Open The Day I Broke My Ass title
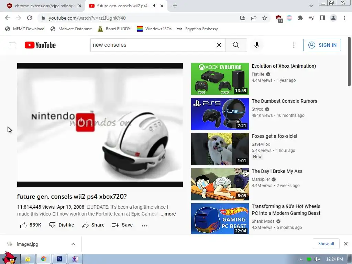This screenshot has height=264, width=352. [277, 171]
